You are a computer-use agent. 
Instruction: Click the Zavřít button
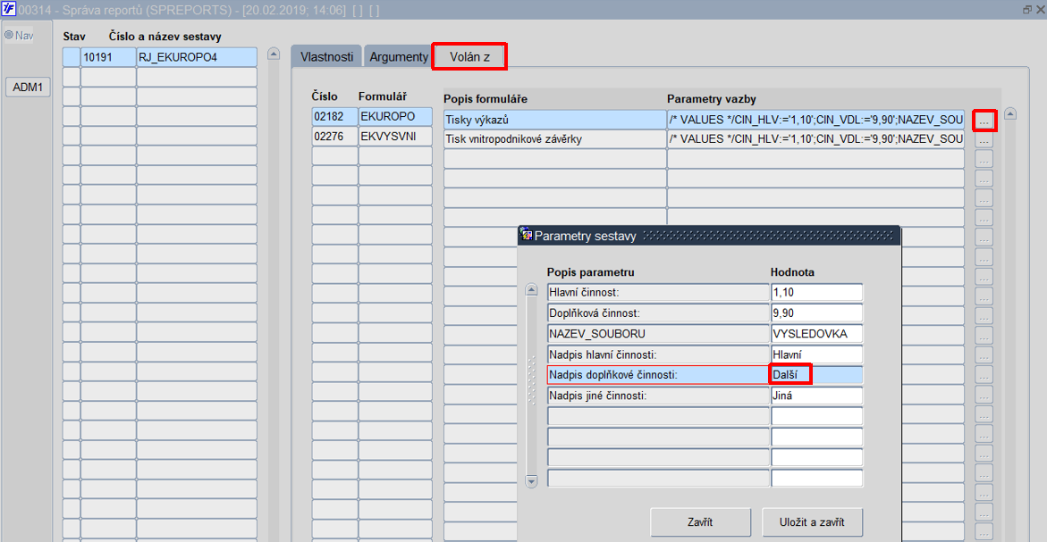click(x=700, y=522)
